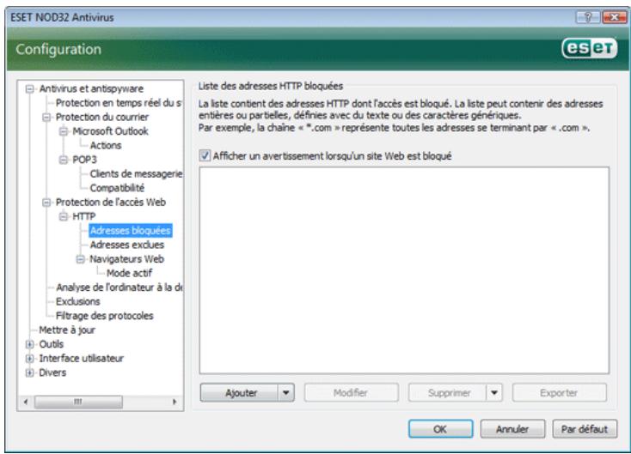Select Adresses exclues tree item
Screen dimensions: 631x454
(126, 245)
